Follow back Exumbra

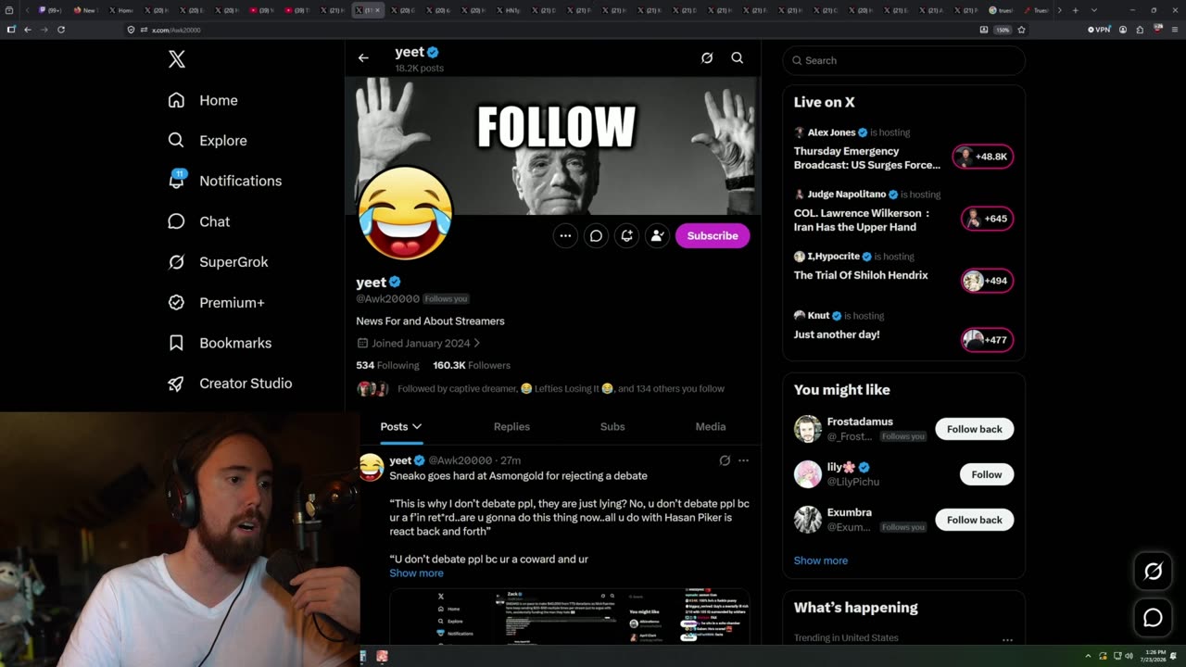[974, 520]
